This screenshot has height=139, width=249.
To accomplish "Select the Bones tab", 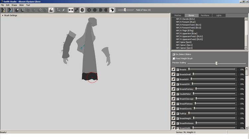I will click(191, 15).
